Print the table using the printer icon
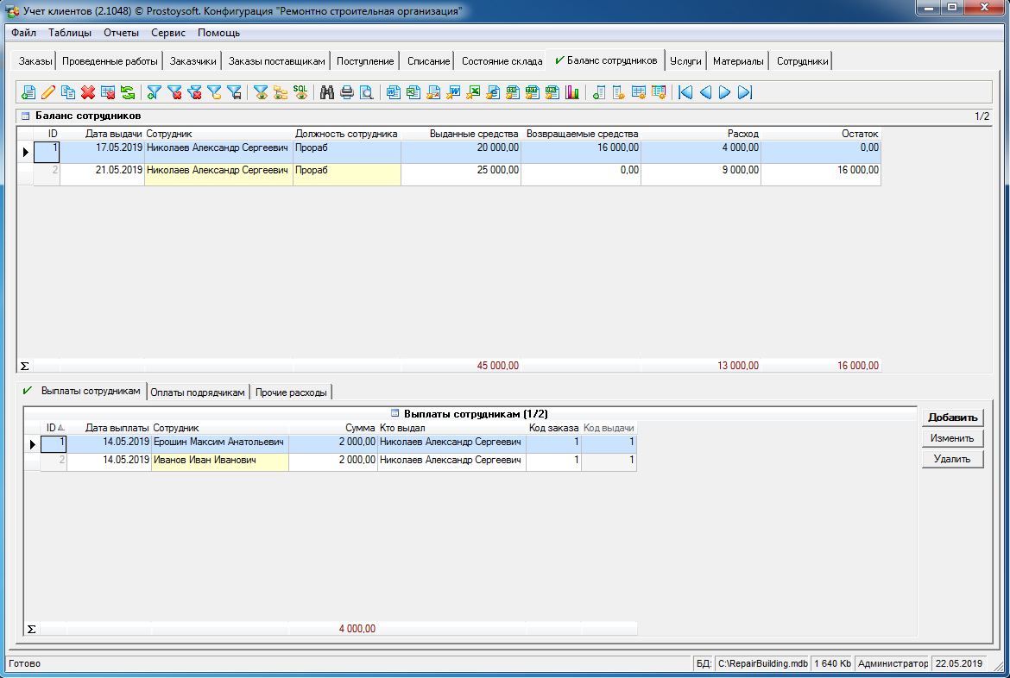The height and width of the screenshot is (678, 1010). 347,92
